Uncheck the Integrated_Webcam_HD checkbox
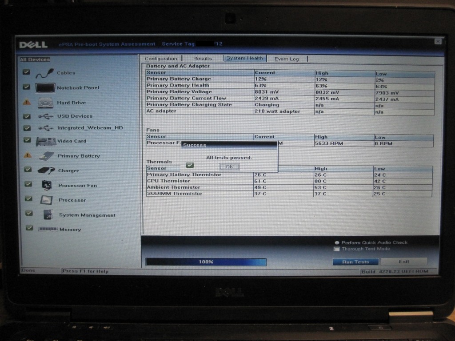Viewport: 455px width, 341px height. (x=27, y=128)
